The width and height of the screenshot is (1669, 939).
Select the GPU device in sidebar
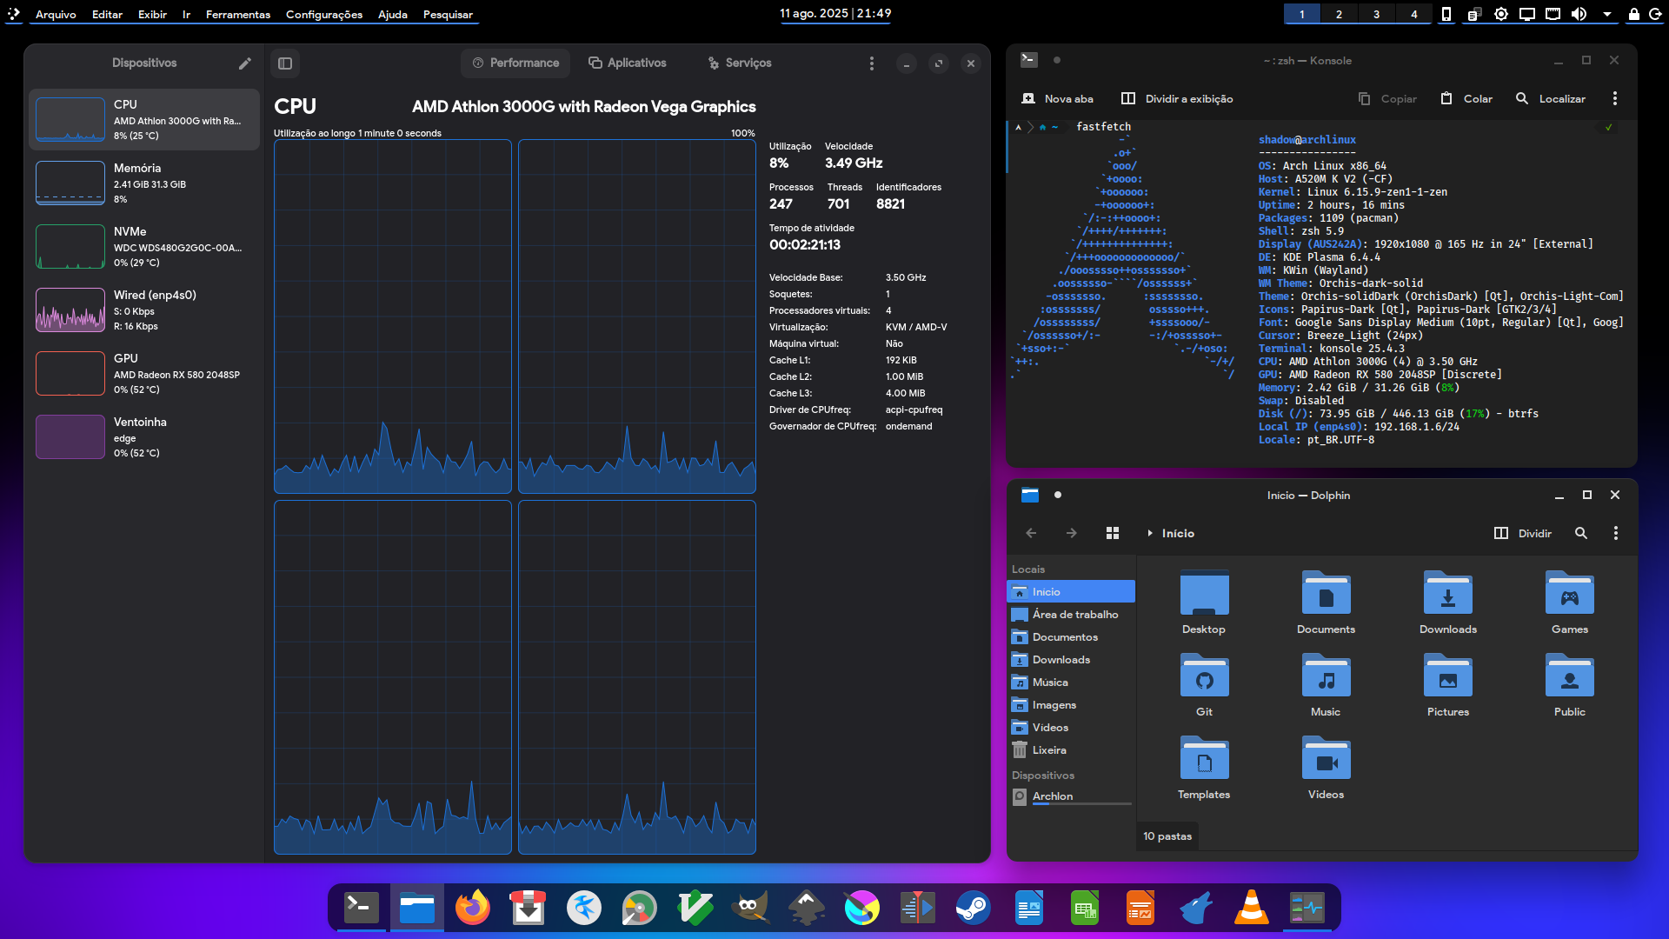[144, 374]
